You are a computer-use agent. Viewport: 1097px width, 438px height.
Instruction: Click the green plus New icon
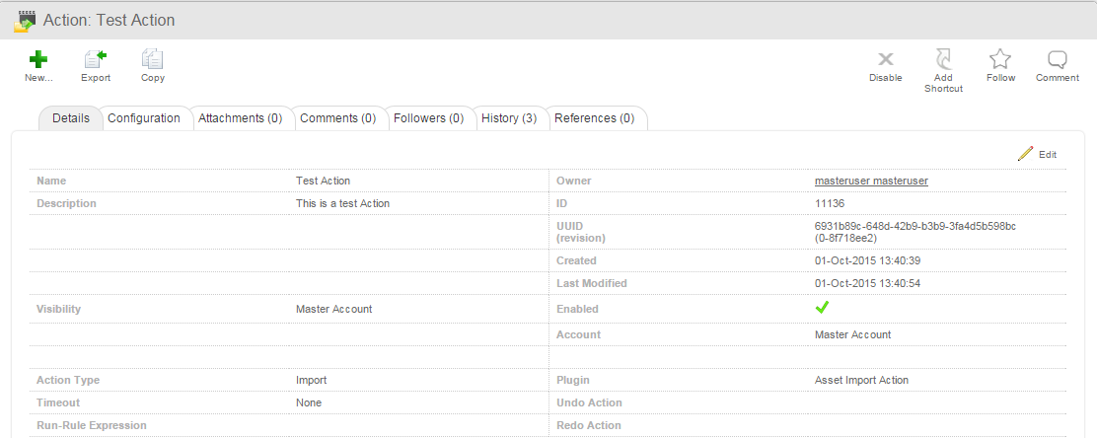pos(38,60)
